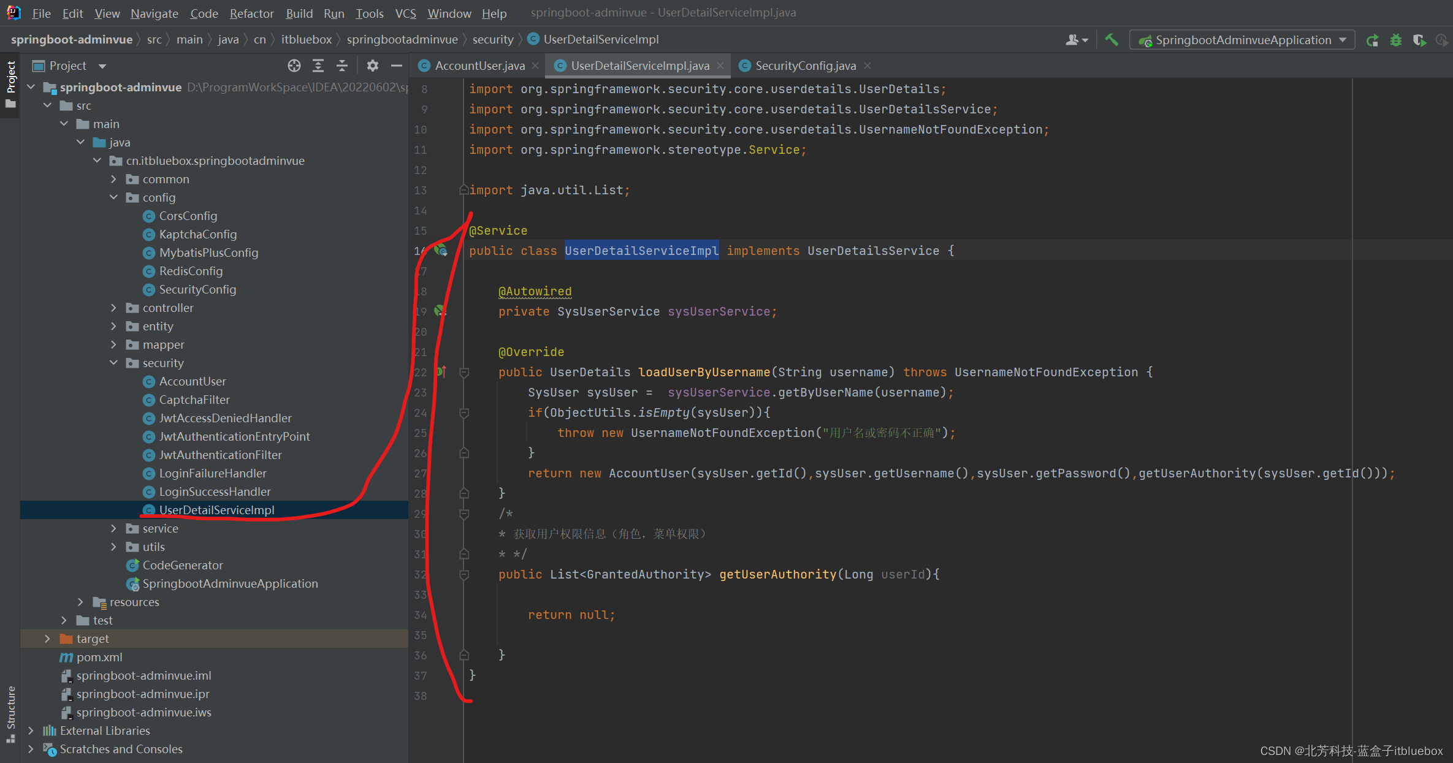
Task: Toggle fold for loadUserByUsername method
Action: (x=464, y=373)
